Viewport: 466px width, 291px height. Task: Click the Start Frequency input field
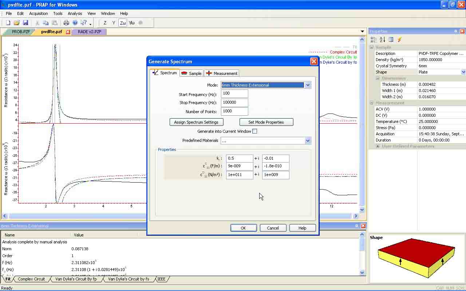[234, 93]
